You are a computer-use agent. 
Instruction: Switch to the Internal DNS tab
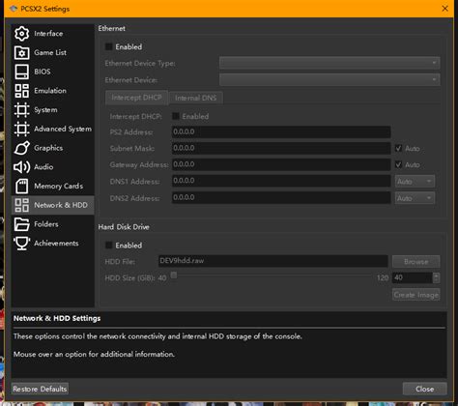[196, 98]
